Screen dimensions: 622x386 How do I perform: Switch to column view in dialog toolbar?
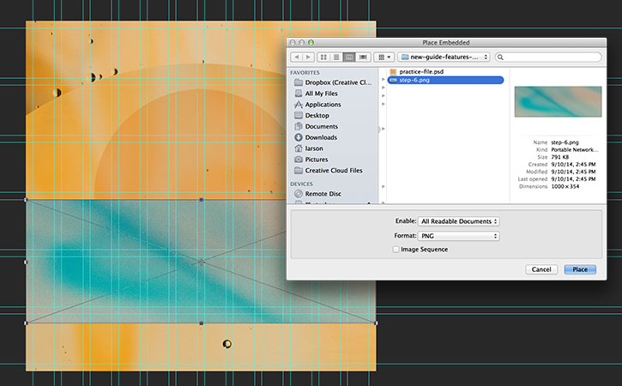click(x=349, y=57)
